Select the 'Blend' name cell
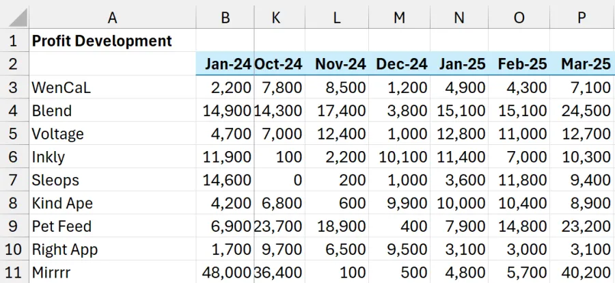The width and height of the screenshot is (615, 283). point(112,110)
